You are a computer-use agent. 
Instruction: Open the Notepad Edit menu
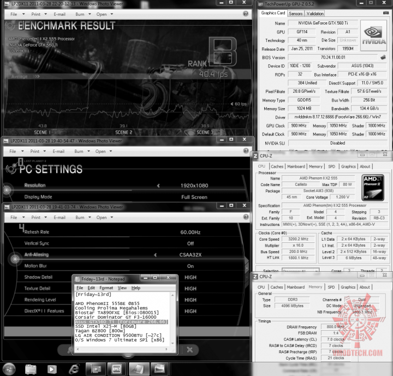tap(91, 288)
